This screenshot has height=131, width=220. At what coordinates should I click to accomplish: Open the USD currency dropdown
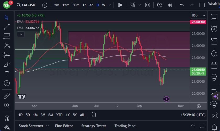click(198, 15)
